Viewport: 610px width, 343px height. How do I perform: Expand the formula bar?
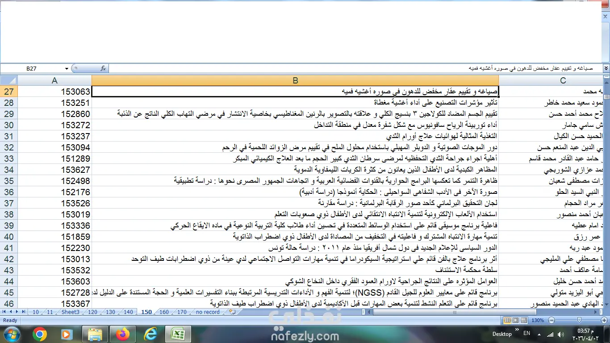pos(606,68)
